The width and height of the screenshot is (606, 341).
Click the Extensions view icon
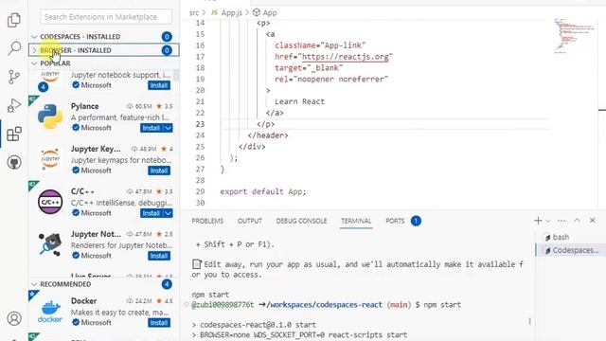point(14,135)
